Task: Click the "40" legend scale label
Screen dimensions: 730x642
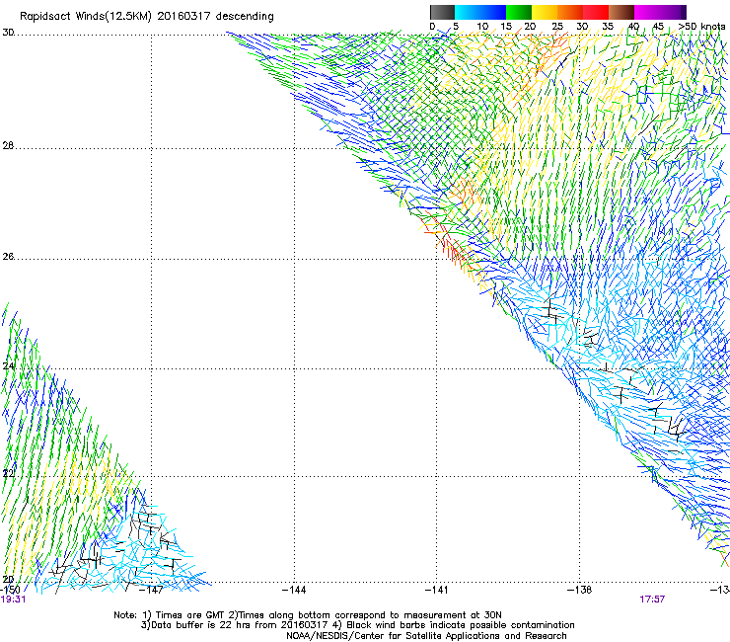Action: click(x=633, y=26)
